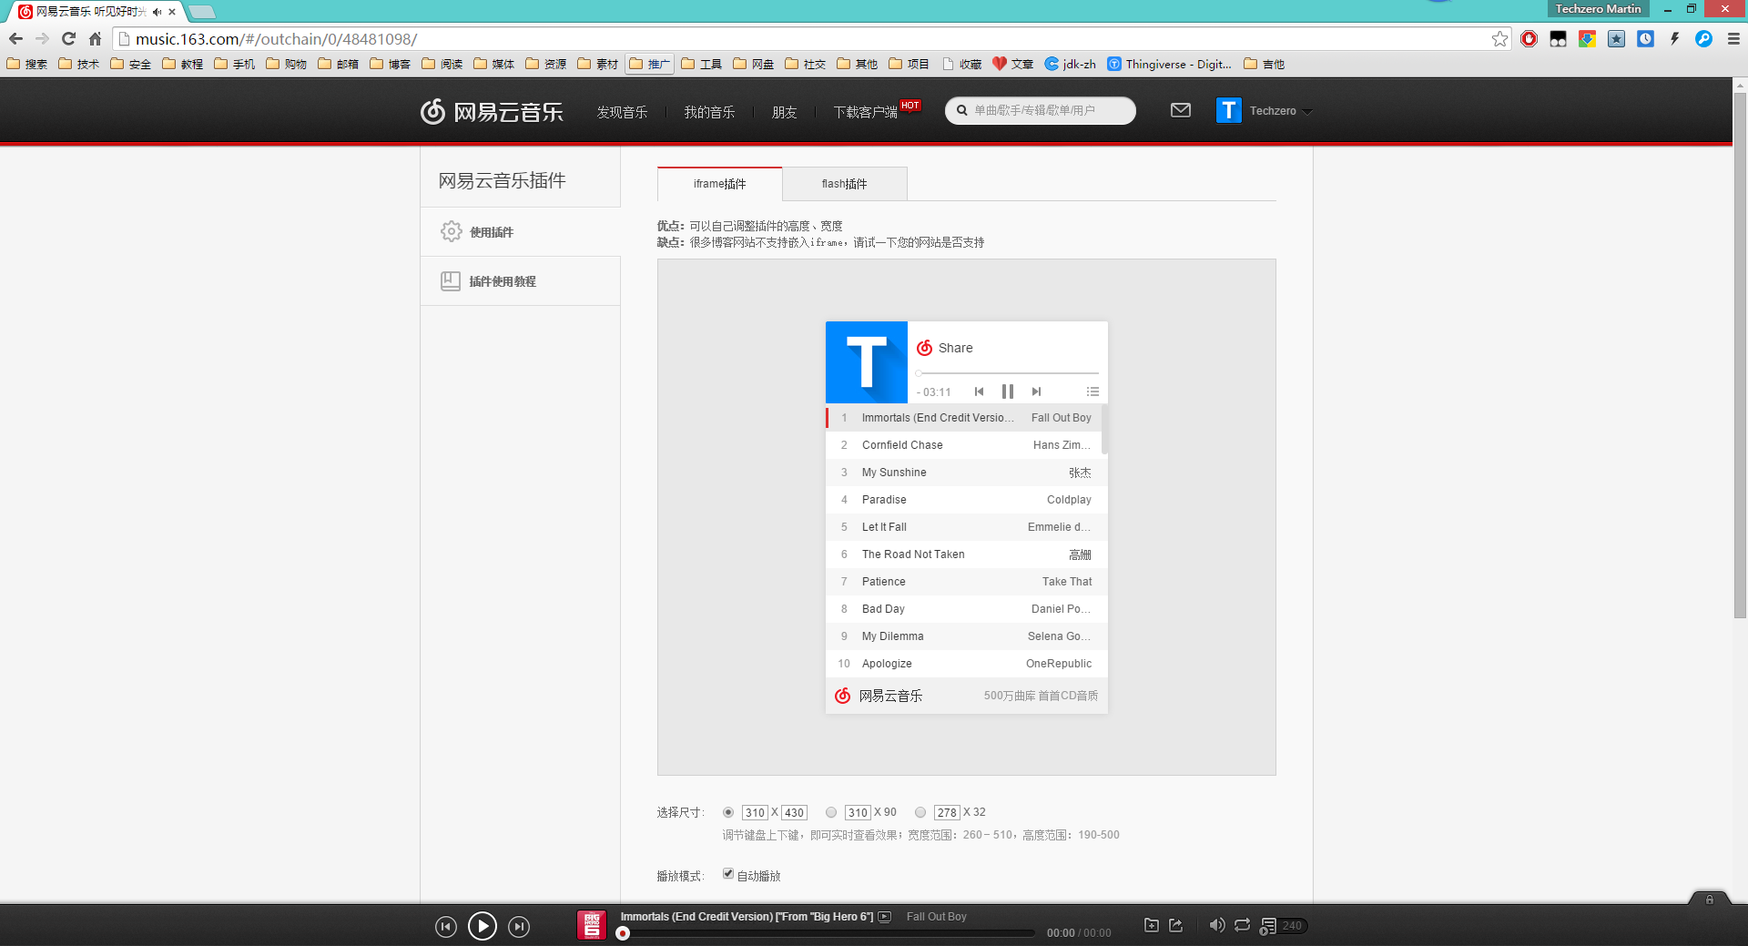Select the 310 X 430 size radio

click(x=728, y=812)
